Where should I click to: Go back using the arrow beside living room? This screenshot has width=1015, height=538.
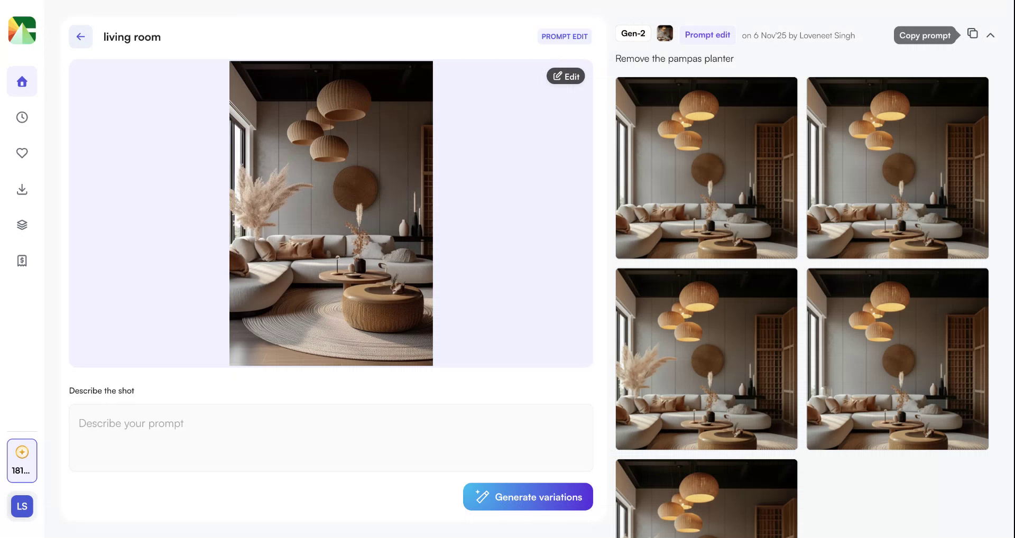80,36
